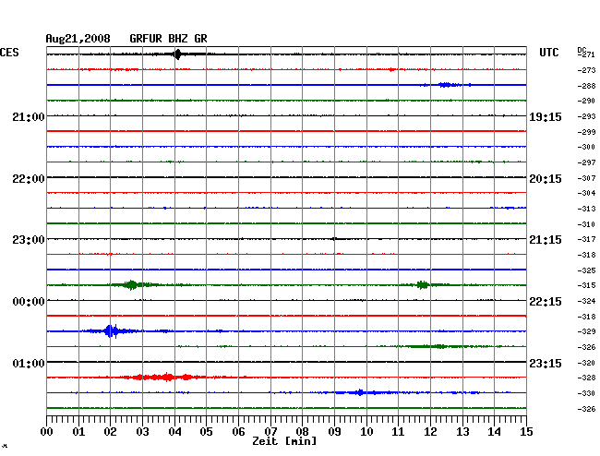Screen dimensions: 600x456
Task: Click the date label Aug21,2008
Action: tap(78, 39)
